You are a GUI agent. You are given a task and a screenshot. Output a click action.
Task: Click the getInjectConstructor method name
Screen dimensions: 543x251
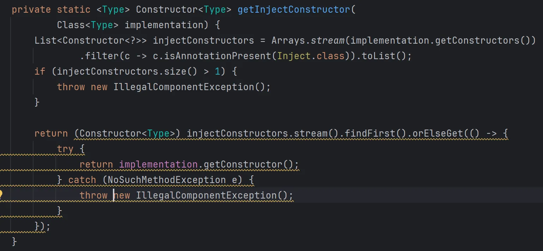point(294,10)
